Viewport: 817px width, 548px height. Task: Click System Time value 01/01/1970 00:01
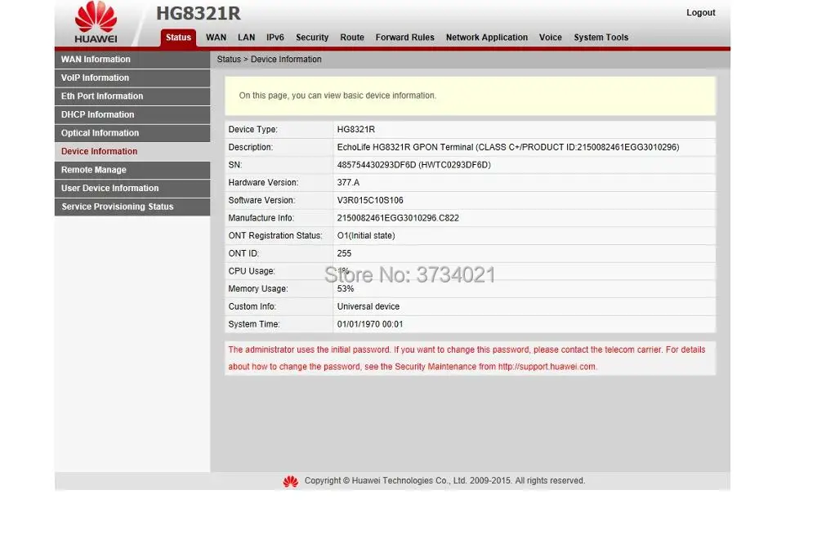tap(370, 324)
